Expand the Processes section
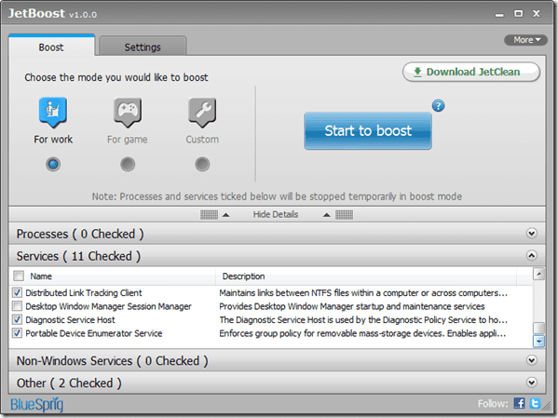 (531, 234)
